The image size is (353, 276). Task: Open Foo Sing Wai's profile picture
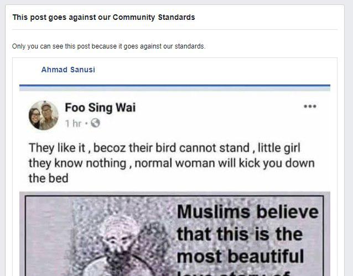(x=44, y=115)
